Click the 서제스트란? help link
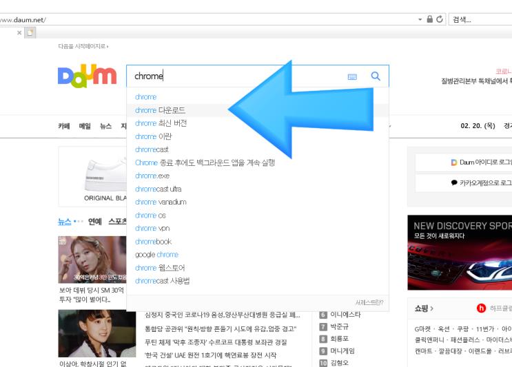 click(369, 303)
